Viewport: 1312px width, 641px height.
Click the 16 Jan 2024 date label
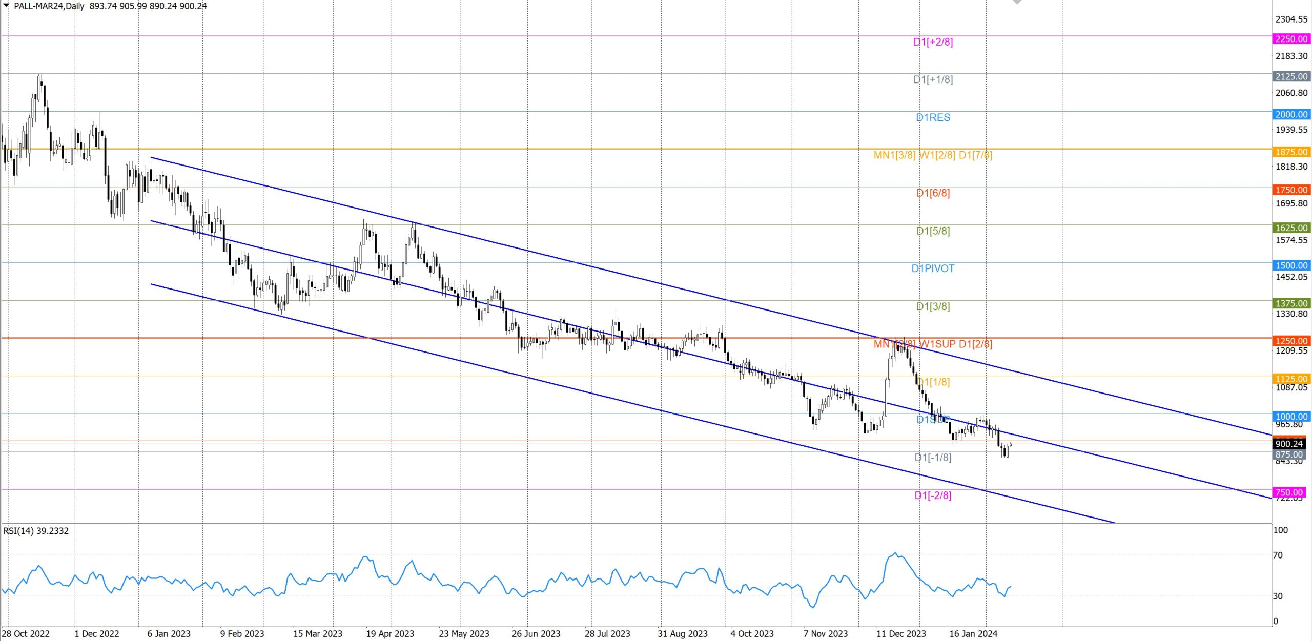[x=973, y=634]
